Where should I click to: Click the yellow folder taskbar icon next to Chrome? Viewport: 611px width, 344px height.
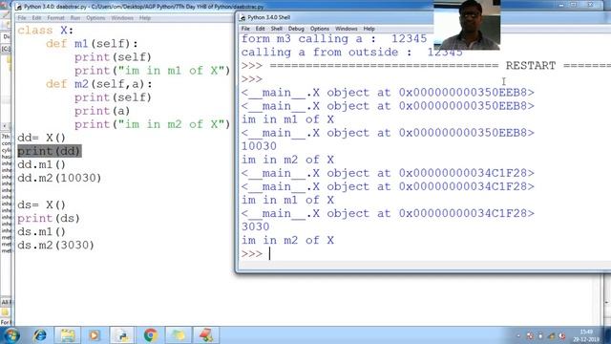click(x=179, y=335)
